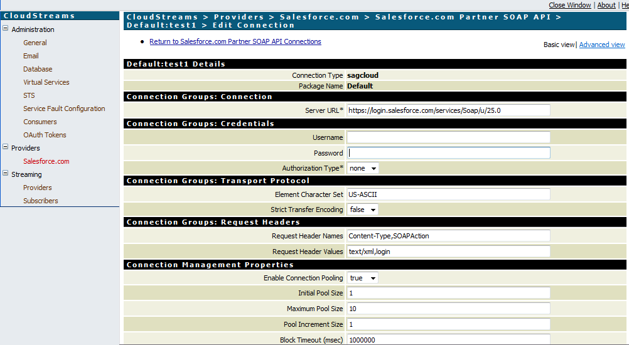
Task: Open the About link
Action: (606, 5)
